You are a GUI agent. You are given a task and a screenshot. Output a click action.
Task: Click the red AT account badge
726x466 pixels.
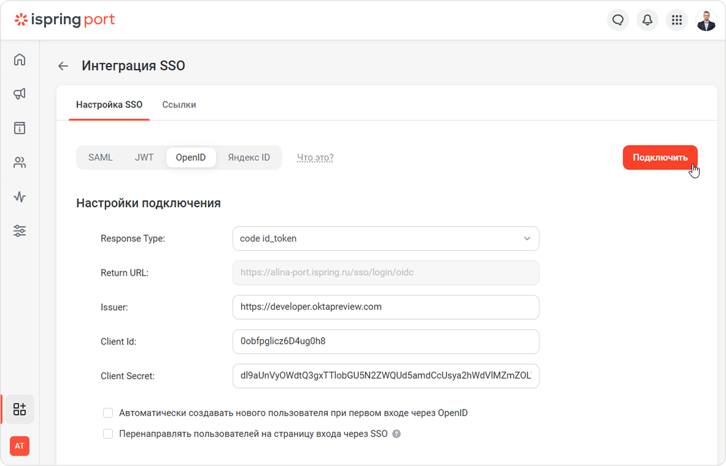point(20,446)
